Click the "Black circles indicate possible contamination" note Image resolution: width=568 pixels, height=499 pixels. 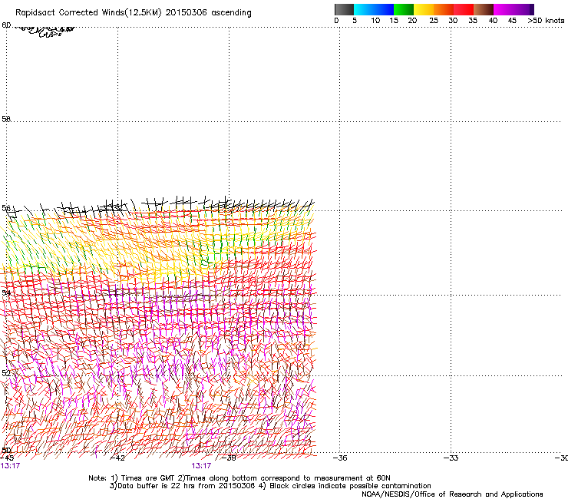pos(345,486)
